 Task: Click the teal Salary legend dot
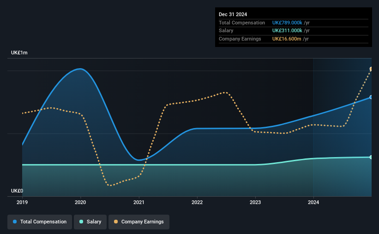click(81, 222)
